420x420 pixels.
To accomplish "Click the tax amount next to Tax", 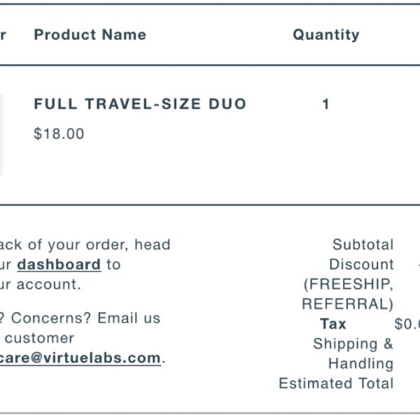I will pos(407,324).
